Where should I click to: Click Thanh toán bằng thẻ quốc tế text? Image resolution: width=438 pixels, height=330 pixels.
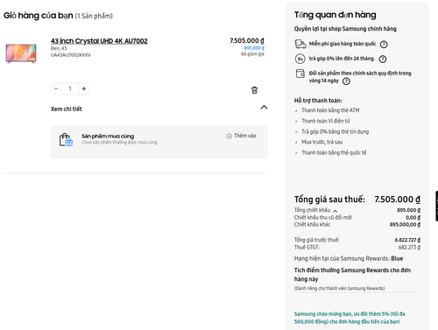click(334, 152)
